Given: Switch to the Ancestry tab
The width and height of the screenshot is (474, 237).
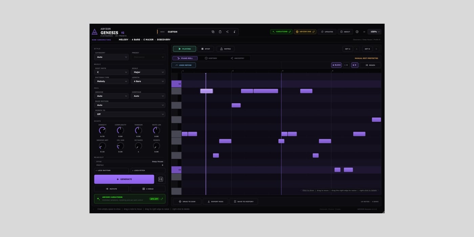Looking at the screenshot, I should [237, 58].
